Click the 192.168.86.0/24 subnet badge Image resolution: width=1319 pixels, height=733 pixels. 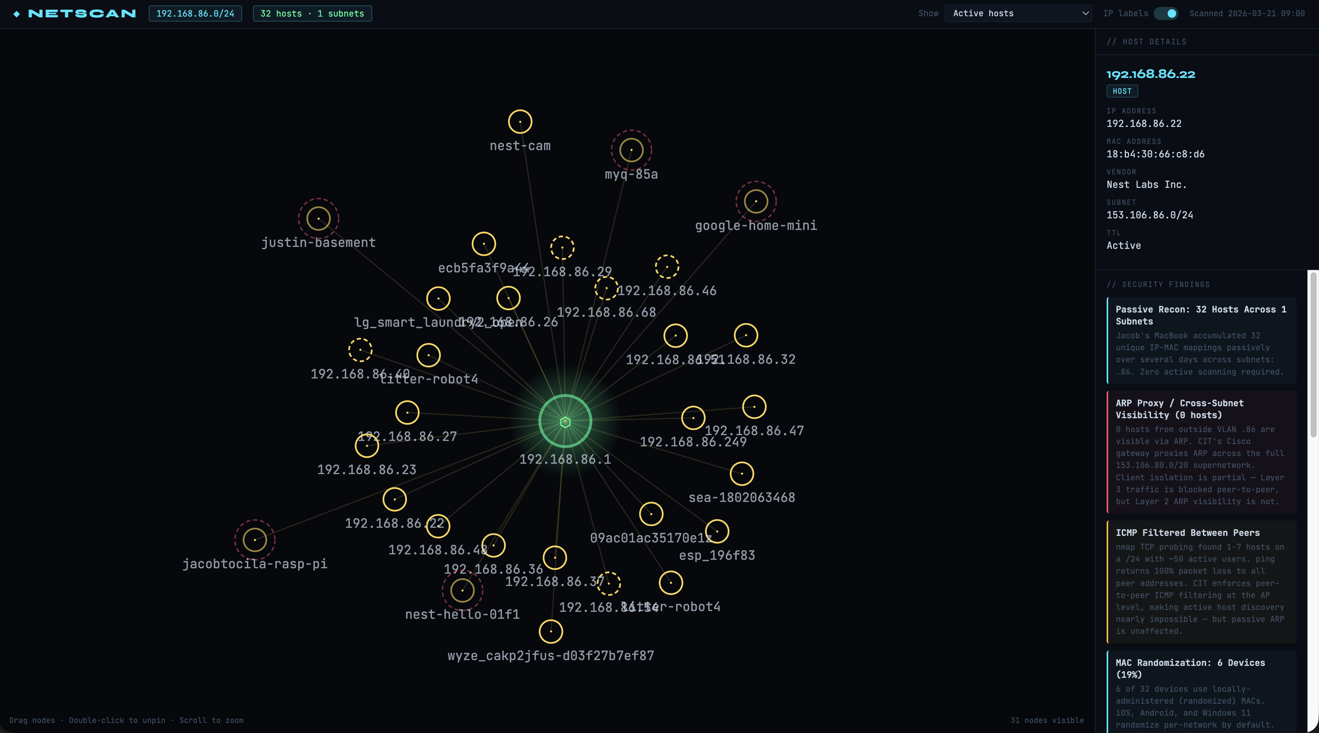[x=195, y=13]
